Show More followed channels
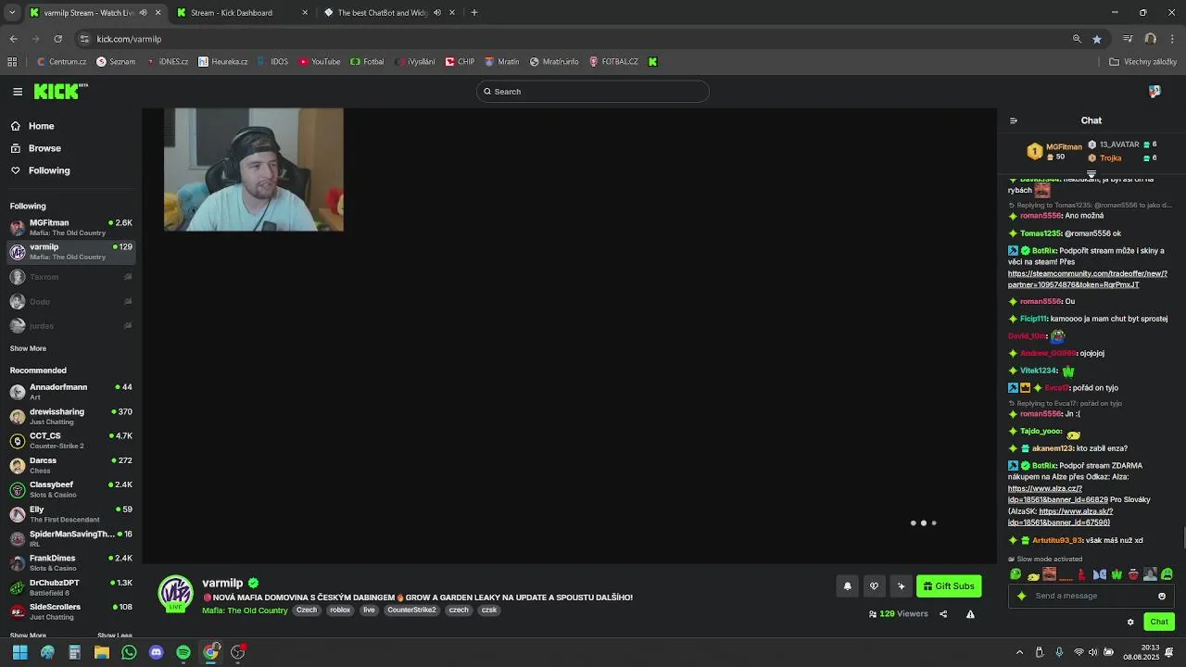 coord(28,348)
